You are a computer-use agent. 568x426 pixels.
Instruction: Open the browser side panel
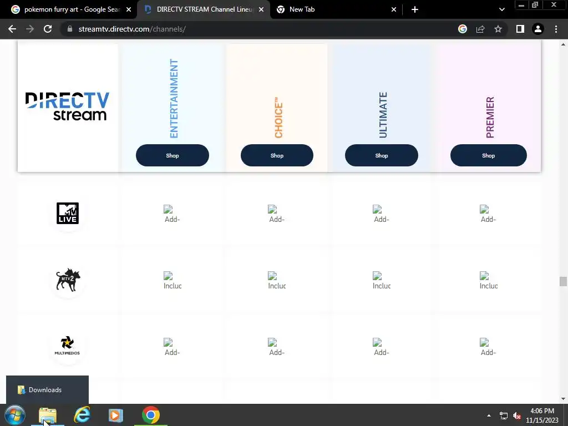tap(520, 29)
